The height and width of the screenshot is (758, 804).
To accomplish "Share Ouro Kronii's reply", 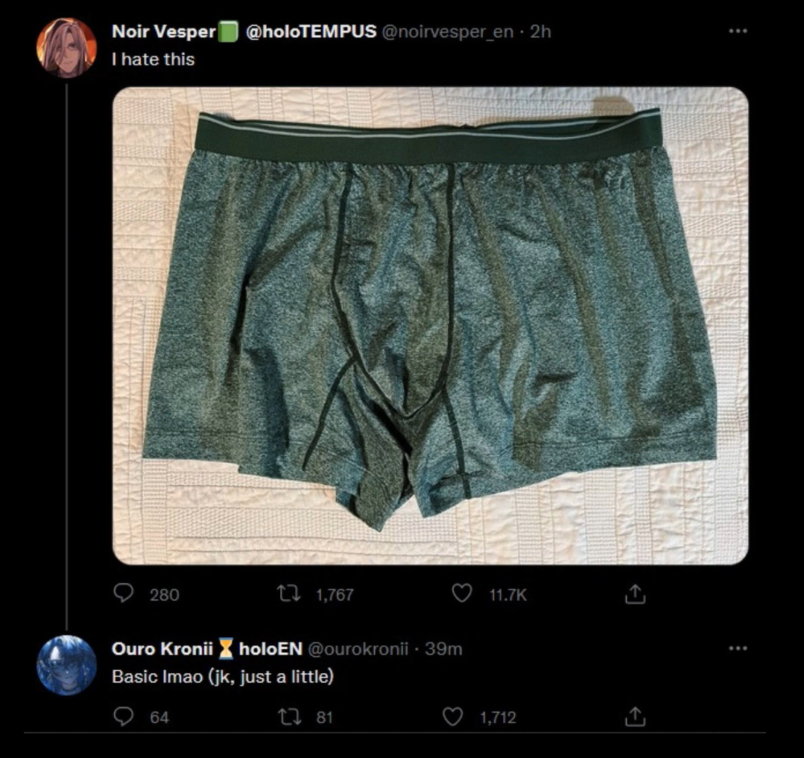I will (635, 717).
